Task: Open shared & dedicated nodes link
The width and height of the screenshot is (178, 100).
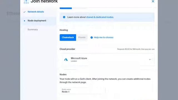Action: point(100,17)
